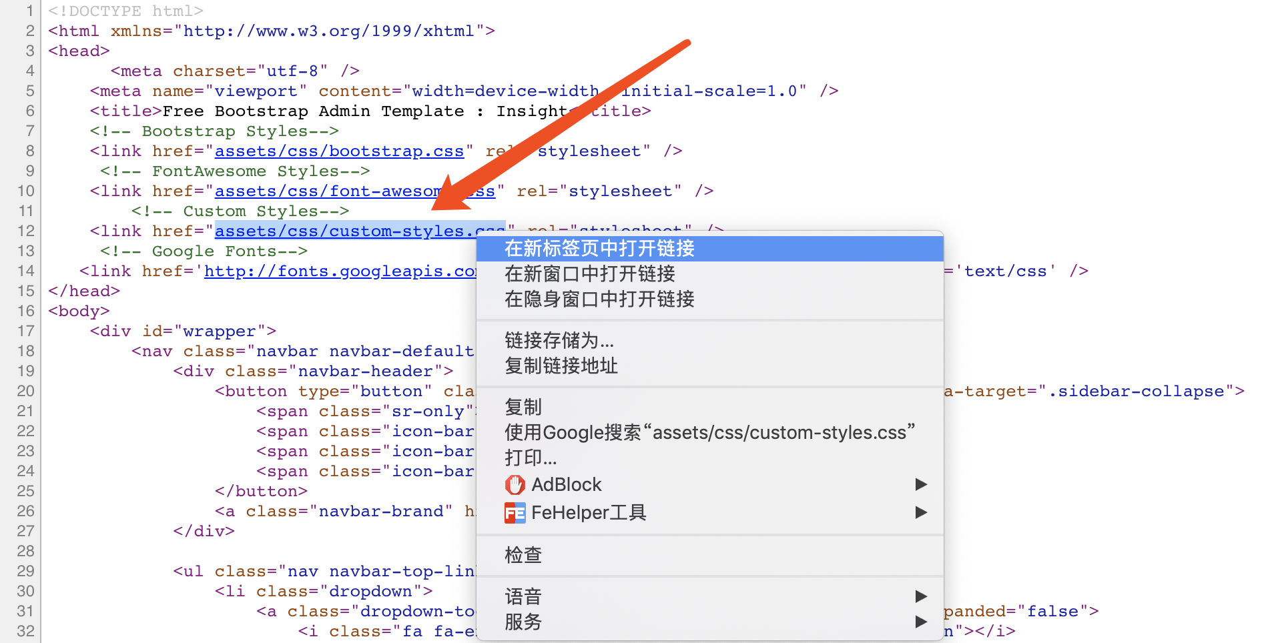Image resolution: width=1276 pixels, height=643 pixels.
Task: Choose 在新标签页中打开链接 from the context menu
Action: point(710,249)
